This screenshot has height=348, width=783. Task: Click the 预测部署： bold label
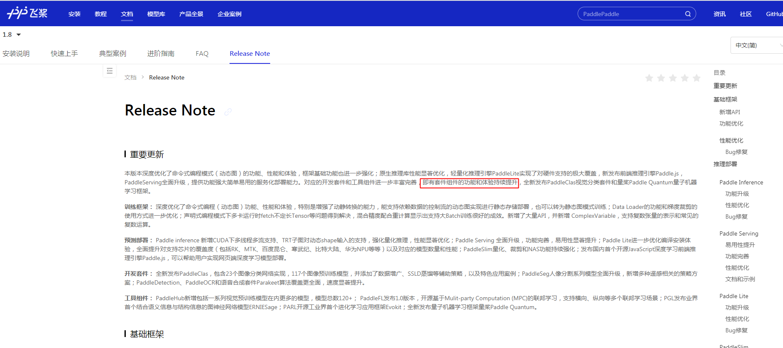click(138, 240)
